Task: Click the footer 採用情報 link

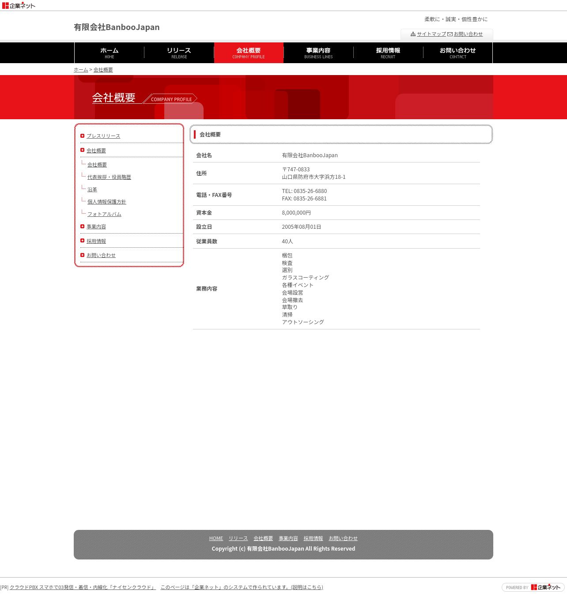Action: (x=313, y=538)
